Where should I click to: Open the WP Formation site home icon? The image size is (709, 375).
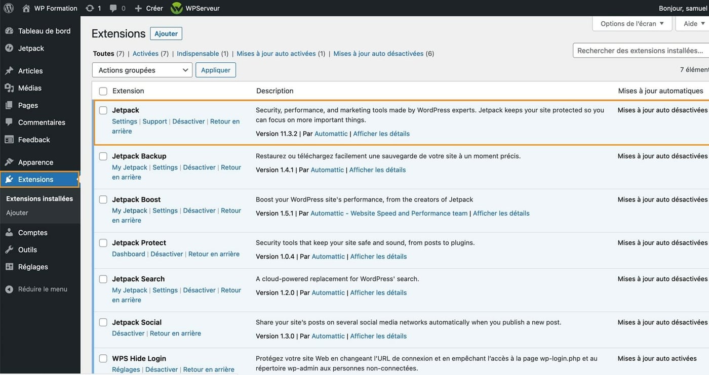click(x=26, y=8)
